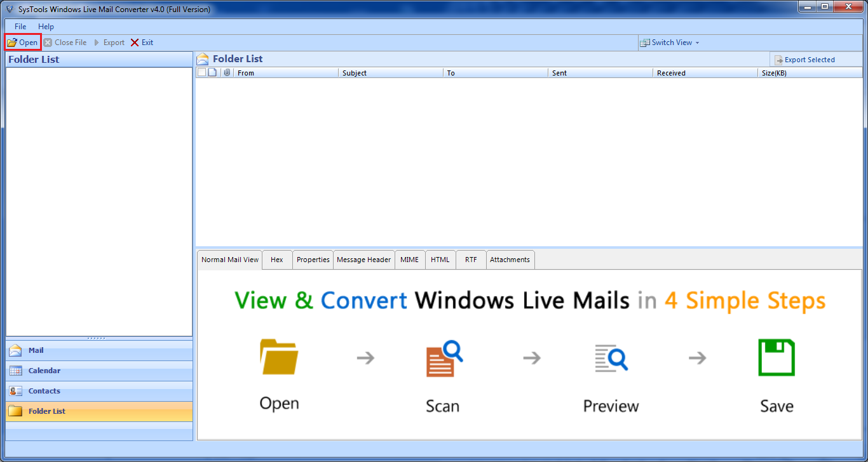Switch to the Normal Mail View tab
The image size is (868, 462).
230,260
